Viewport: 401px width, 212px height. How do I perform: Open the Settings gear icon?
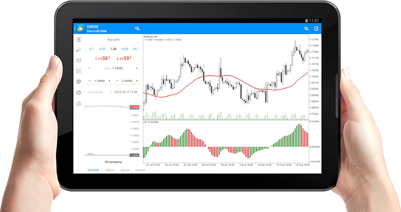pos(79,92)
